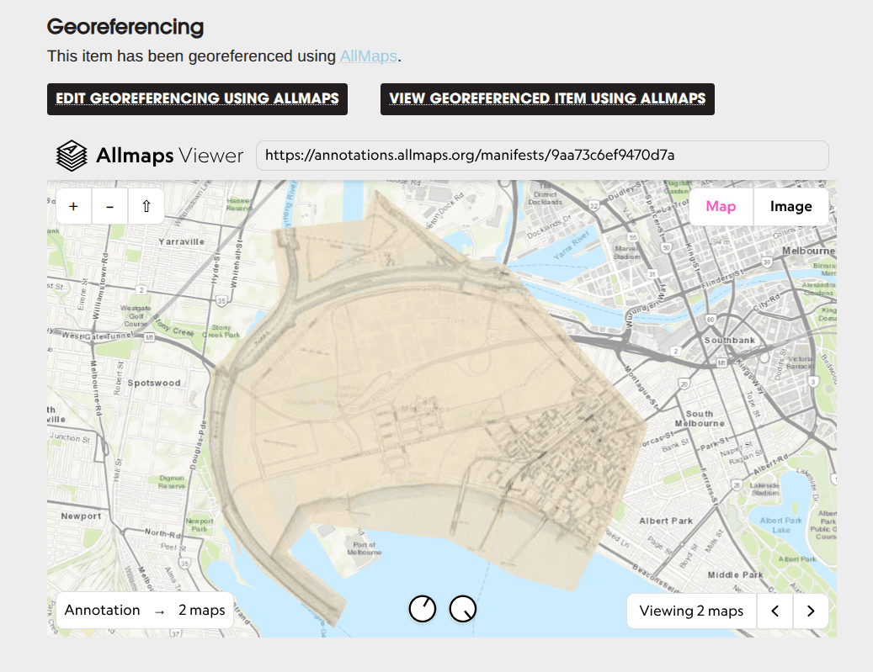Screen dimensions: 873x672
Task: Switch to the Image background view
Action: (790, 206)
